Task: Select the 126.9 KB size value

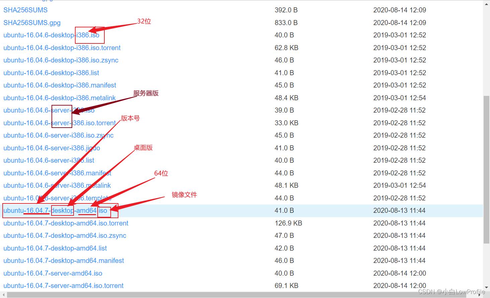Action: click(288, 223)
